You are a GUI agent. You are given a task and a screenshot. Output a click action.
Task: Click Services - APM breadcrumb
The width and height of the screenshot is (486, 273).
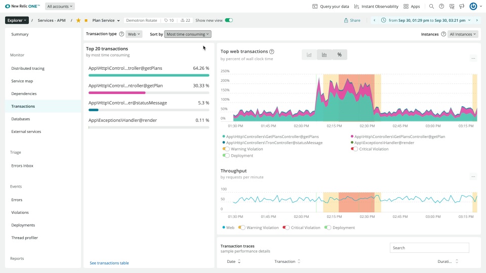[52, 20]
